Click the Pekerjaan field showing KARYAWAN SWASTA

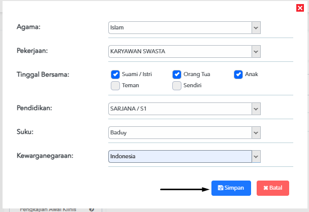click(180, 52)
